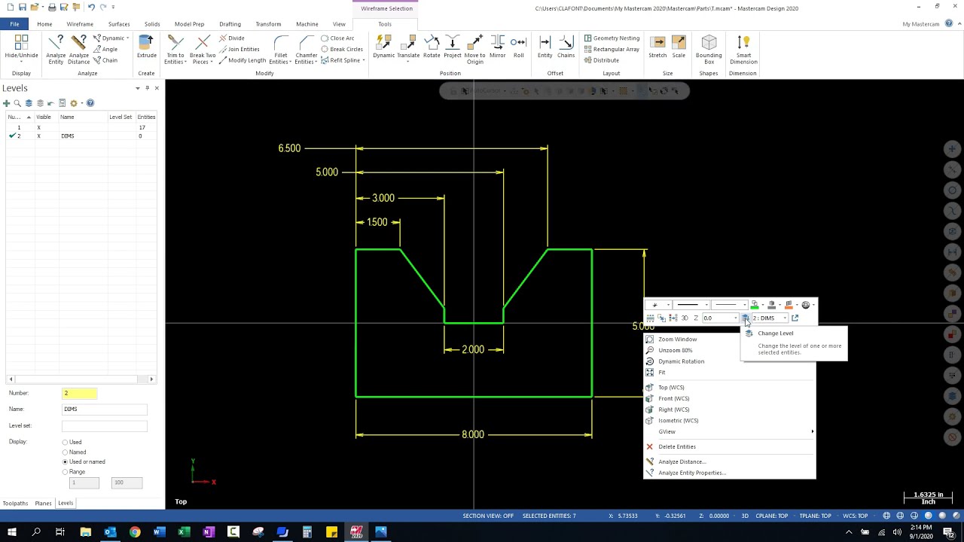This screenshot has width=964, height=542.
Task: Select the Mirror tool
Action: (498, 47)
